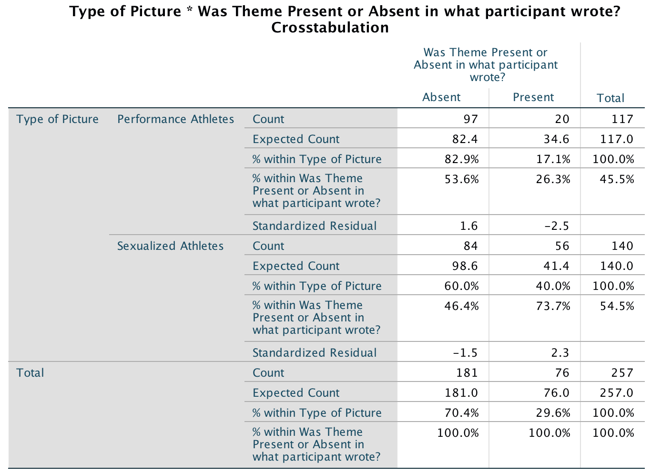Select the standardized residual -2.5 cell
Viewport: 651px width, 474px height.
tap(557, 226)
